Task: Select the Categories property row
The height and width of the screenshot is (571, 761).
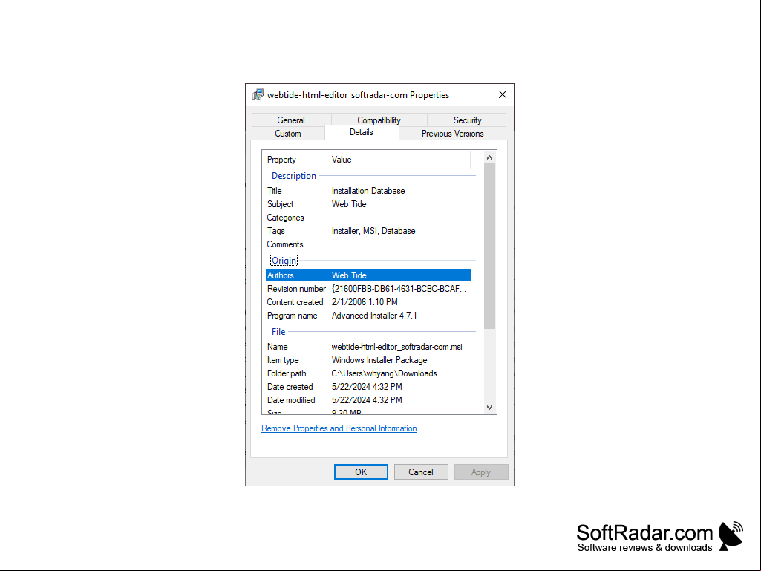Action: pos(368,218)
